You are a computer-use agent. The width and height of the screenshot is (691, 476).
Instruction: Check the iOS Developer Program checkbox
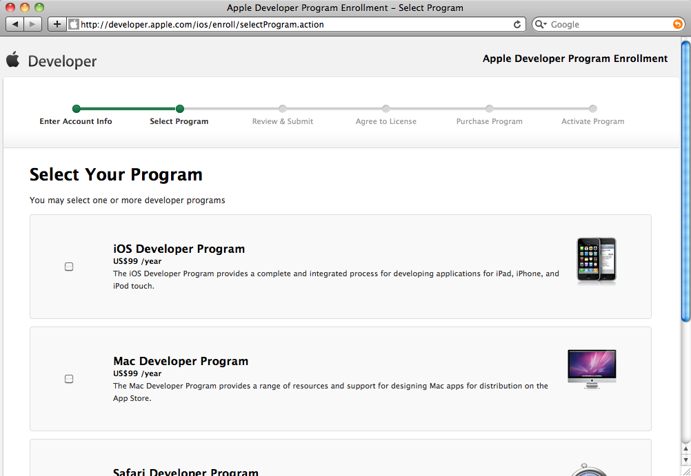click(69, 267)
